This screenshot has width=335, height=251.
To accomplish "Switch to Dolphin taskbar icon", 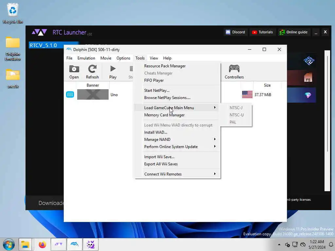I will [x=74, y=244].
